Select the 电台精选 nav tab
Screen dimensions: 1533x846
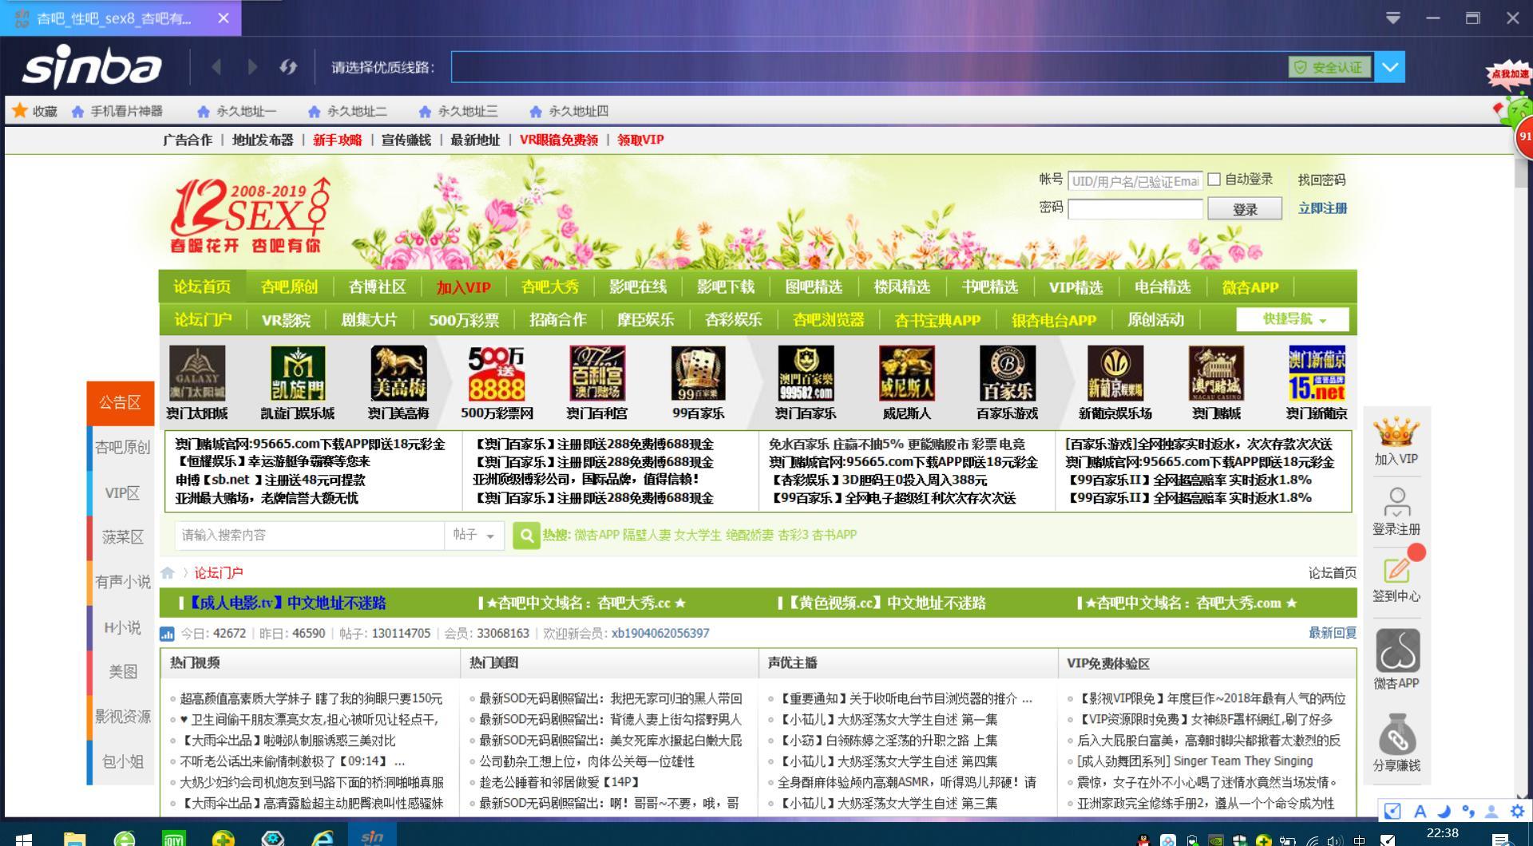coord(1163,287)
